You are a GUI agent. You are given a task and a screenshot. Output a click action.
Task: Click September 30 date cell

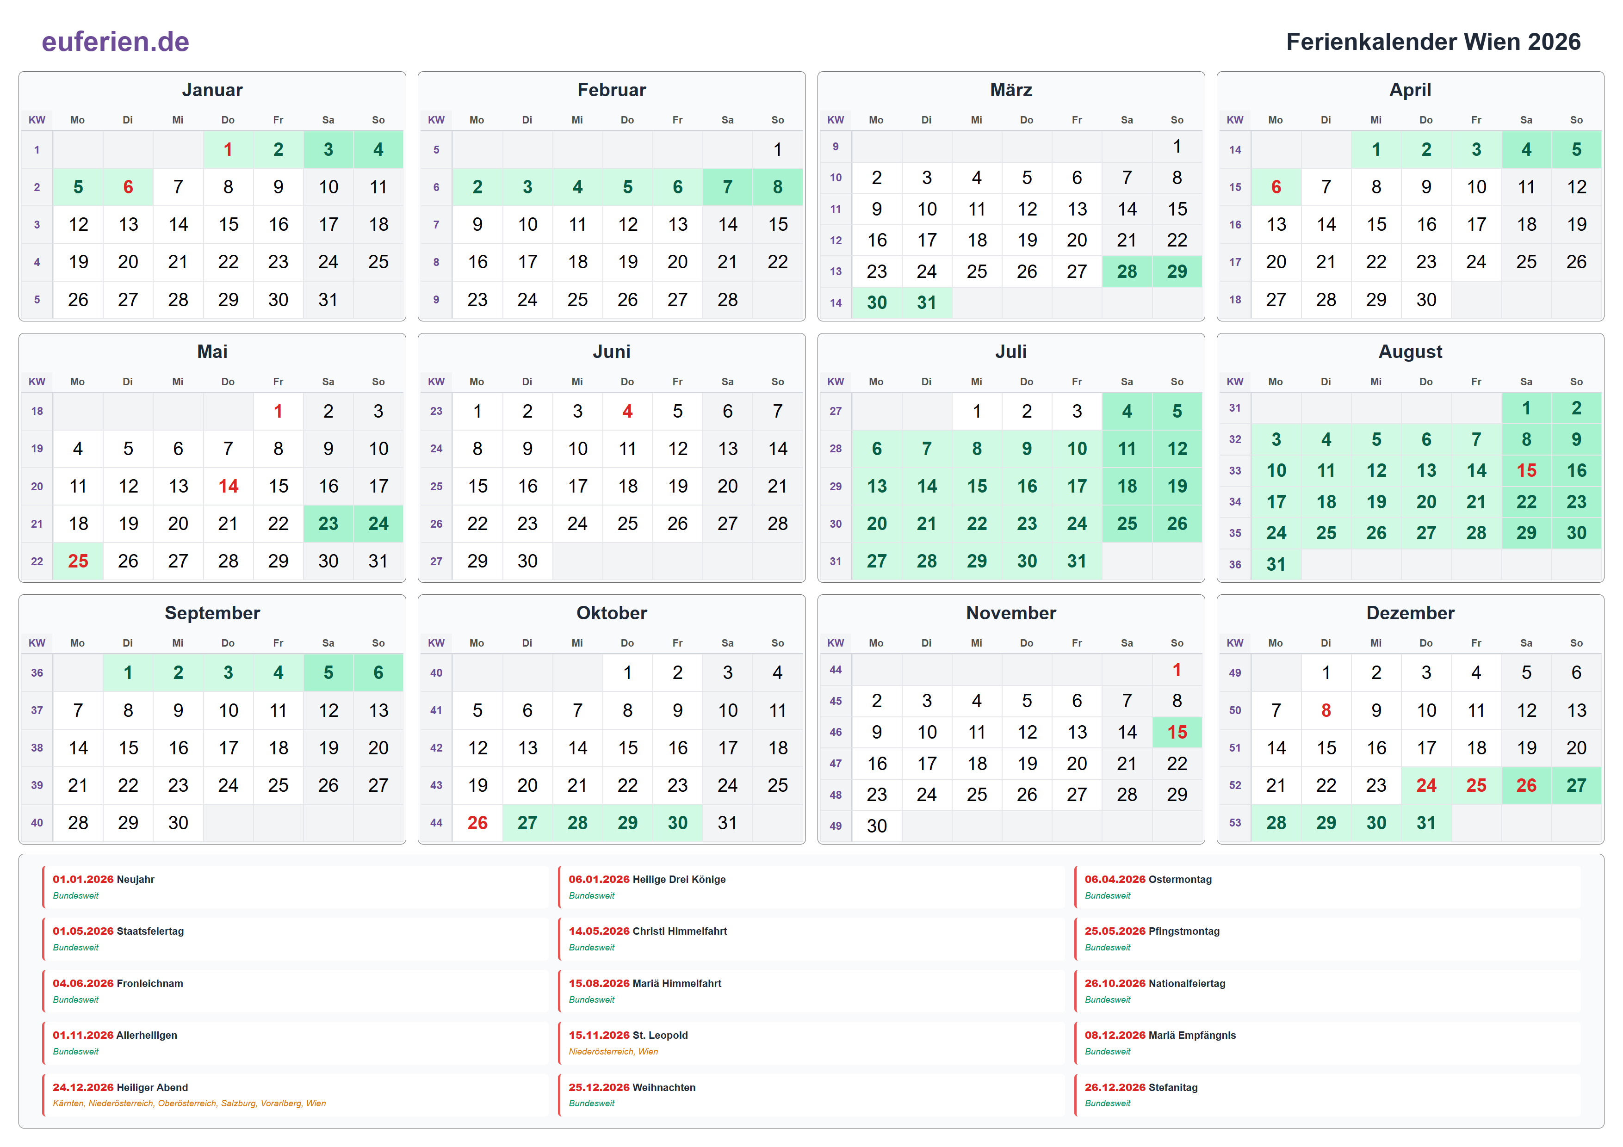(x=178, y=823)
